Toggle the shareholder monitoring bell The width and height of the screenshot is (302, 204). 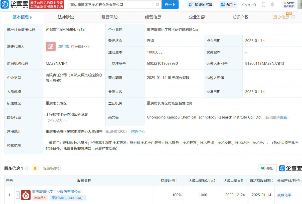[35, 168]
